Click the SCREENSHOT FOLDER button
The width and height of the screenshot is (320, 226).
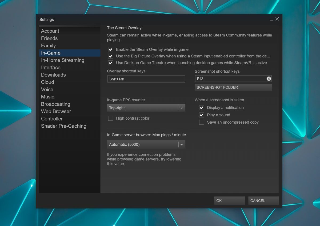pyautogui.click(x=233, y=87)
